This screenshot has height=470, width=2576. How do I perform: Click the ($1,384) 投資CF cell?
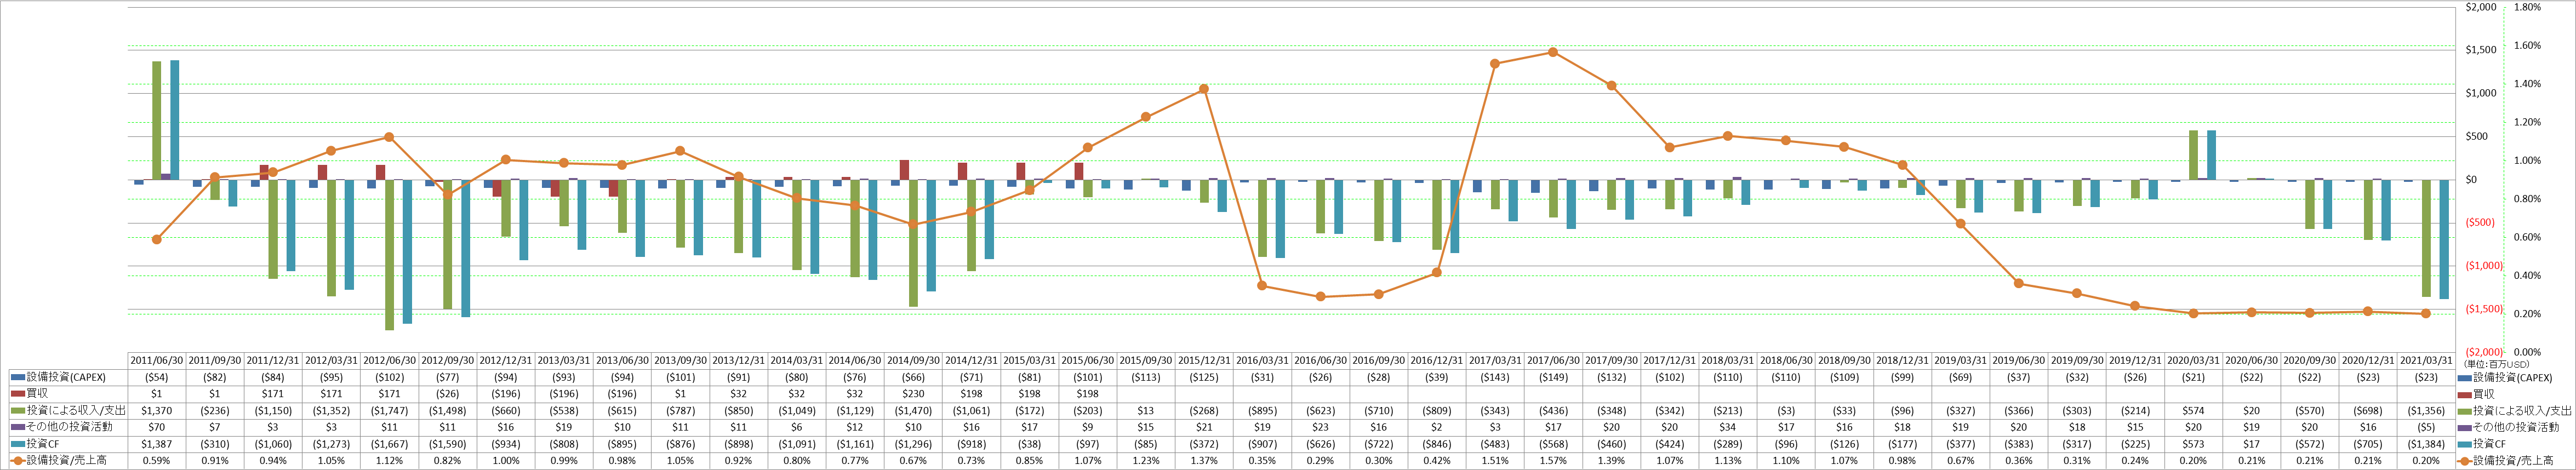2426,444
